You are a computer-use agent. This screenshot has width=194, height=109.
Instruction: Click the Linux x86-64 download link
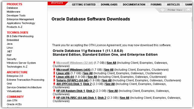65,77
